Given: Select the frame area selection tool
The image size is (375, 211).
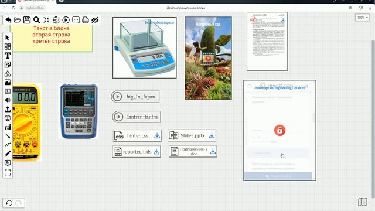Looking at the screenshot, I should (x=8, y=172).
